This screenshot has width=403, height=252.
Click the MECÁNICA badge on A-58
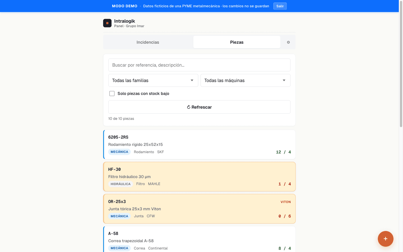[x=120, y=248]
